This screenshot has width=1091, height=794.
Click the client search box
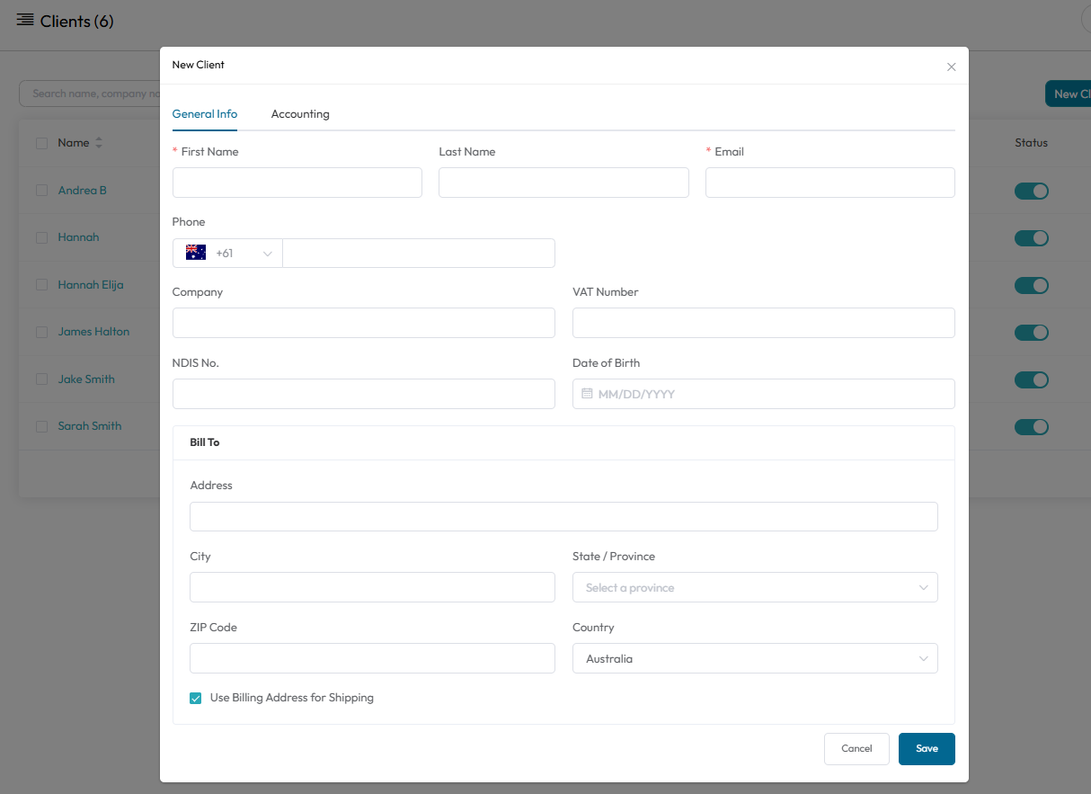point(90,94)
